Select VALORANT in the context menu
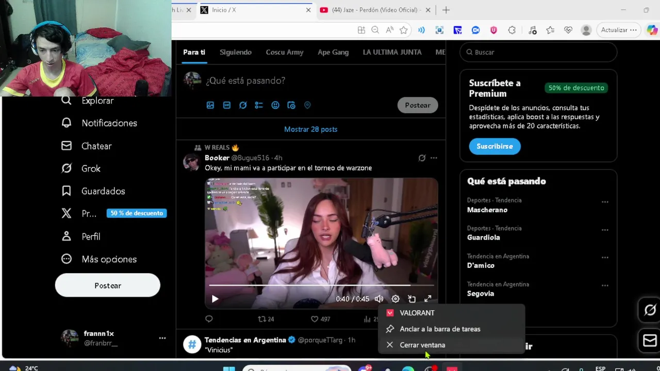 (451, 313)
